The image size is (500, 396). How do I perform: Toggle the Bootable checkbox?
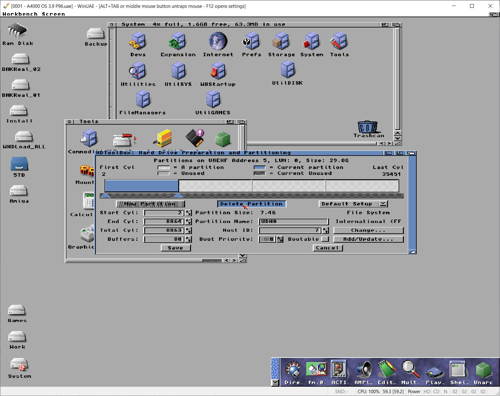325,239
